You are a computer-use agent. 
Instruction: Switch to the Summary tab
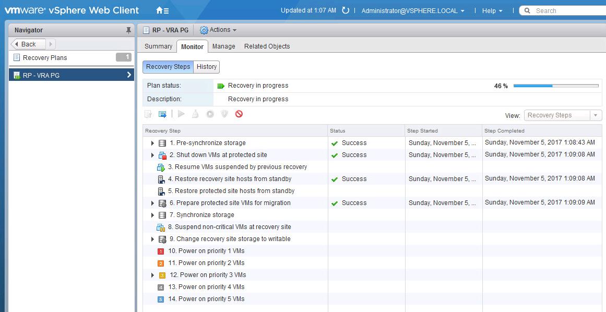tap(158, 46)
